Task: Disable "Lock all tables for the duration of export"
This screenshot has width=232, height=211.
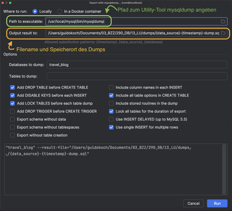Action: tap(111, 111)
